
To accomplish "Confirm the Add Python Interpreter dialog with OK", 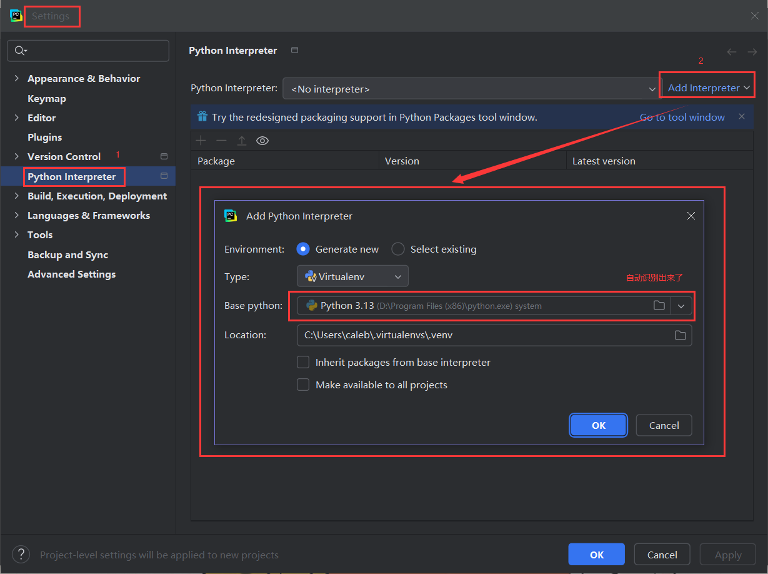I will tap(599, 425).
